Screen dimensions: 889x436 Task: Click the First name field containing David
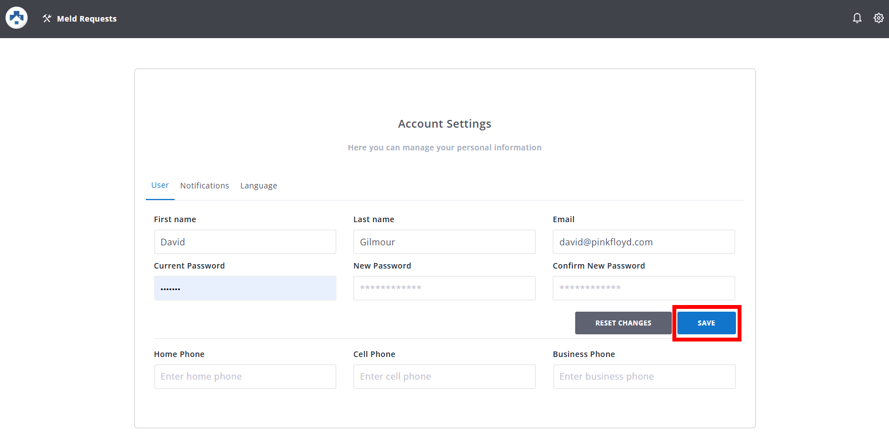pos(245,242)
